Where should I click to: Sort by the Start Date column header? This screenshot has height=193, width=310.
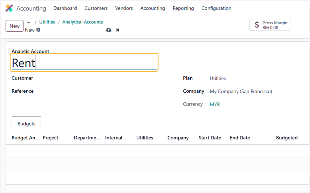(210, 138)
